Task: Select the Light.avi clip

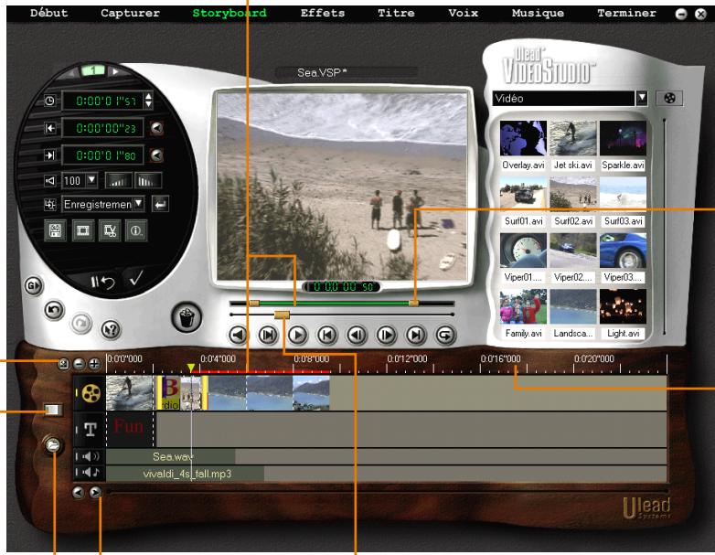Action: [x=623, y=306]
